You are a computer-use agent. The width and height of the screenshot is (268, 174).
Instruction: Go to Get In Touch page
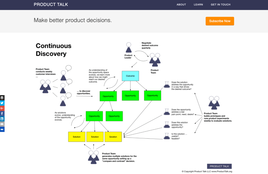(221, 5)
